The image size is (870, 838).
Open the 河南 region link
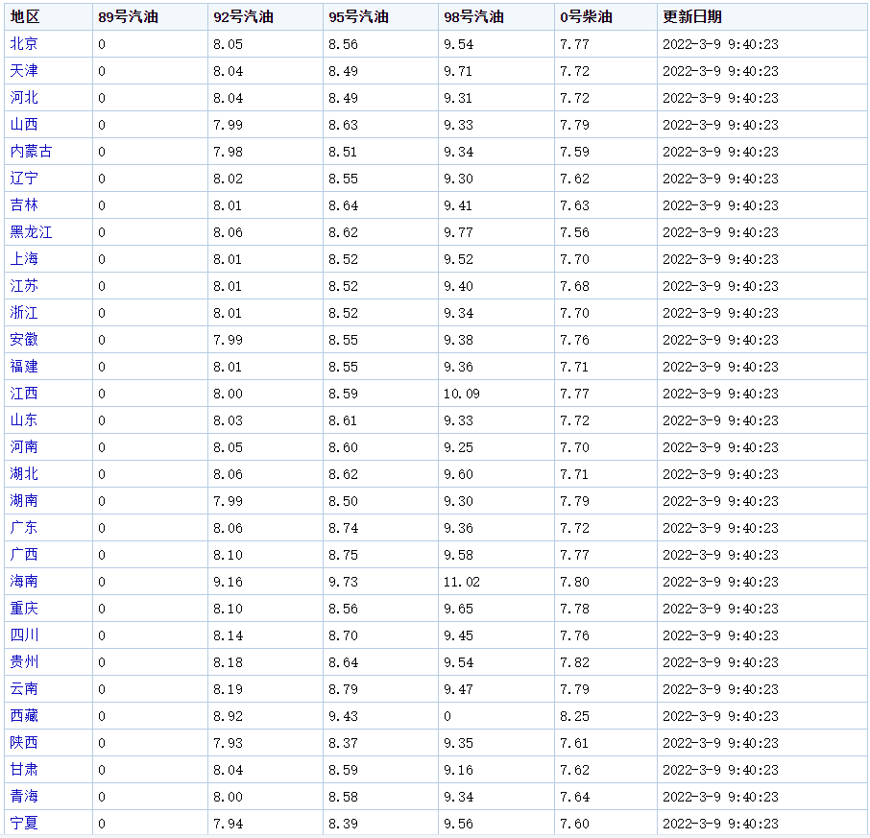pyautogui.click(x=24, y=447)
